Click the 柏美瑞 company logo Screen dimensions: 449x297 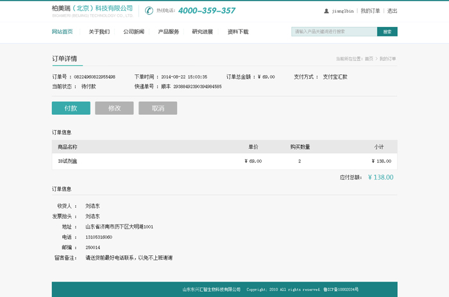[92, 11]
